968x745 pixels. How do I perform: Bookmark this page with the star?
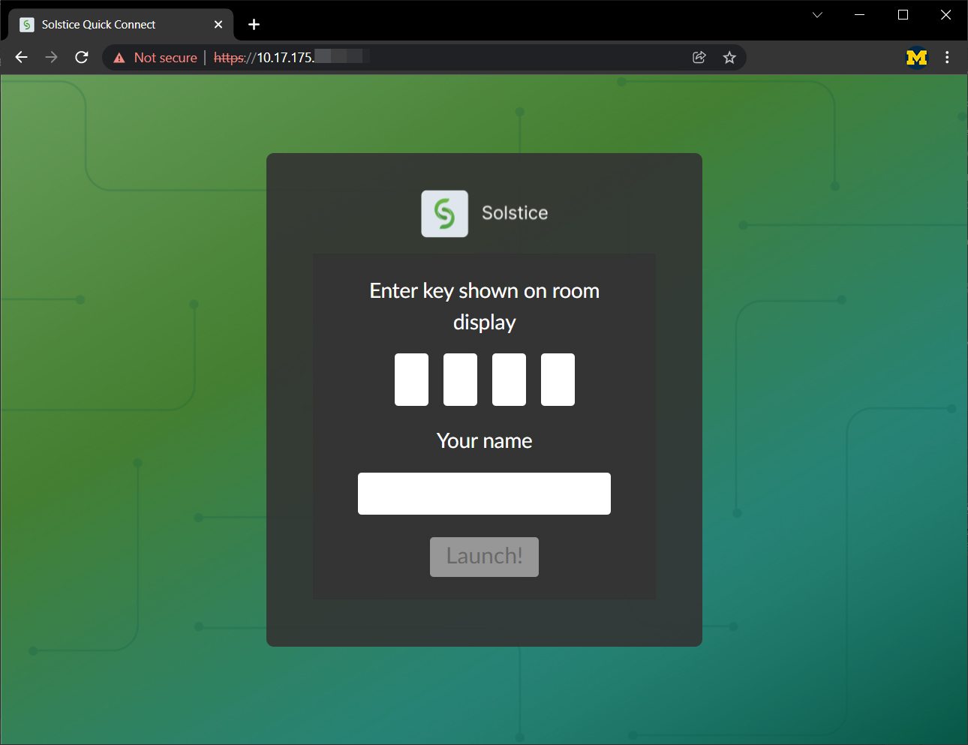[x=729, y=58]
